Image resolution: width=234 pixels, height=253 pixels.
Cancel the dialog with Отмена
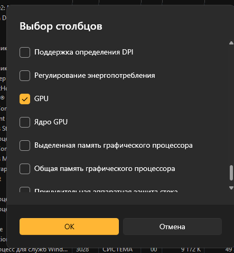tap(172, 227)
